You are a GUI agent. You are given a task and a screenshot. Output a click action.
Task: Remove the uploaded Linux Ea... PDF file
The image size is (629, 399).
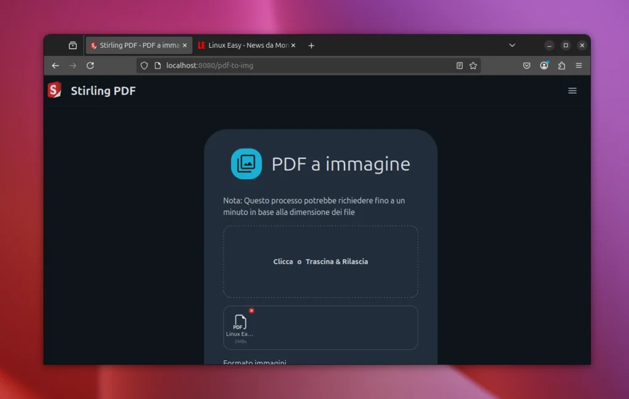251,311
